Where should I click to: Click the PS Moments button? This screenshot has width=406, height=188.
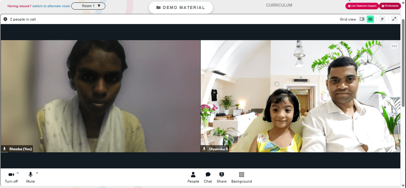(390, 6)
